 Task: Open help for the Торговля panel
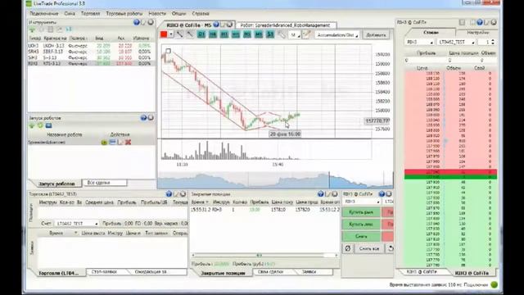click(169, 194)
